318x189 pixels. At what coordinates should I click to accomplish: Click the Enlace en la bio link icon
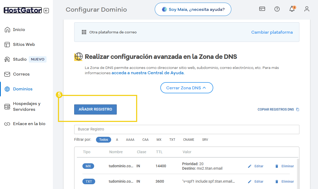point(7,124)
